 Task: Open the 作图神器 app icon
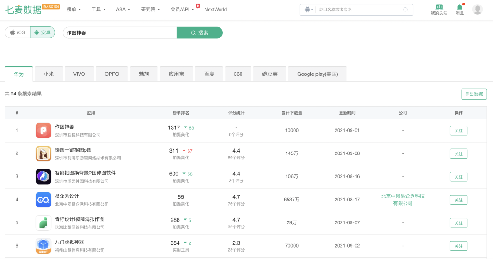point(43,130)
